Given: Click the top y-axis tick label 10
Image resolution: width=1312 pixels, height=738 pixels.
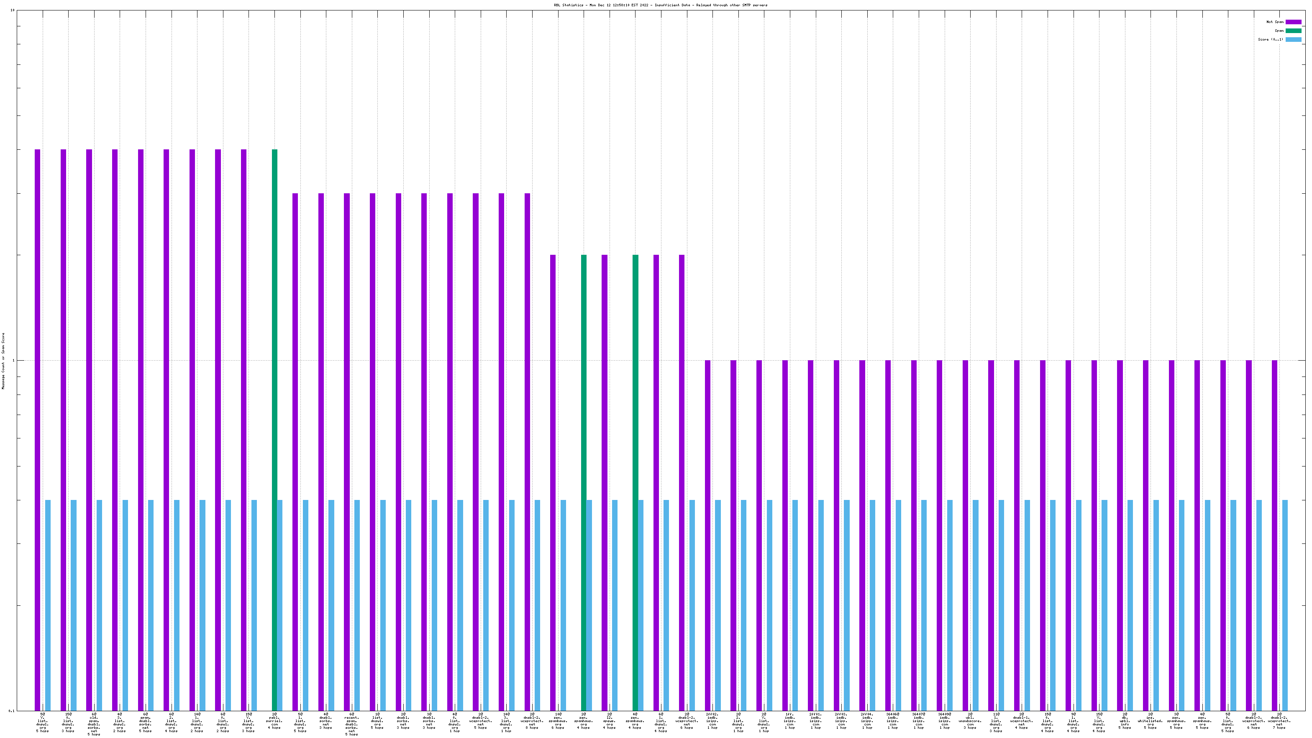Looking at the screenshot, I should click(12, 10).
